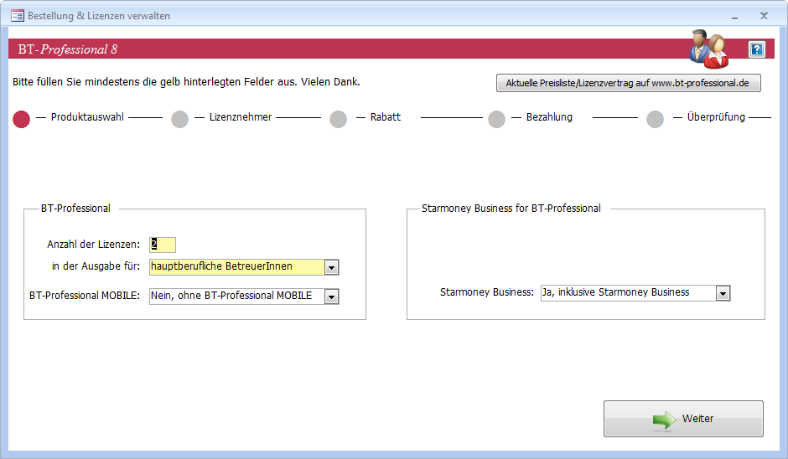The image size is (788, 459).
Task: Close the Bestellung & Lizenzen window
Action: 764,16
